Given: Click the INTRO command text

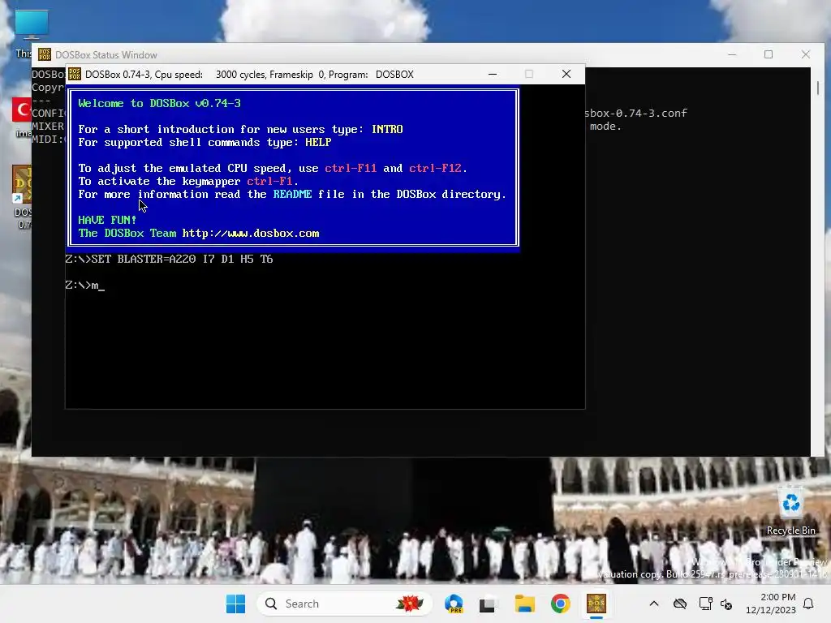Looking at the screenshot, I should coord(387,129).
